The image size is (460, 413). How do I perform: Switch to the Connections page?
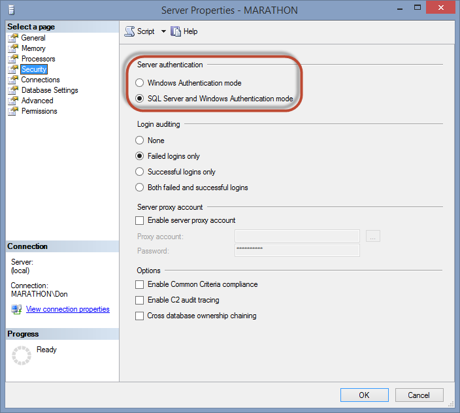pos(41,80)
